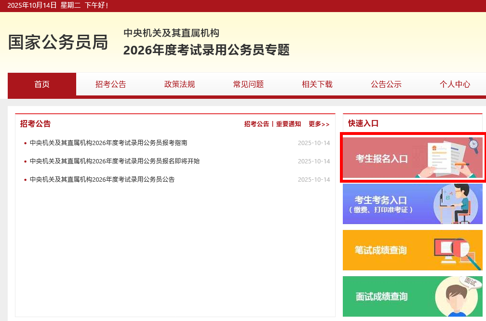Click the 笔试成绩查询 written score banner

412,250
